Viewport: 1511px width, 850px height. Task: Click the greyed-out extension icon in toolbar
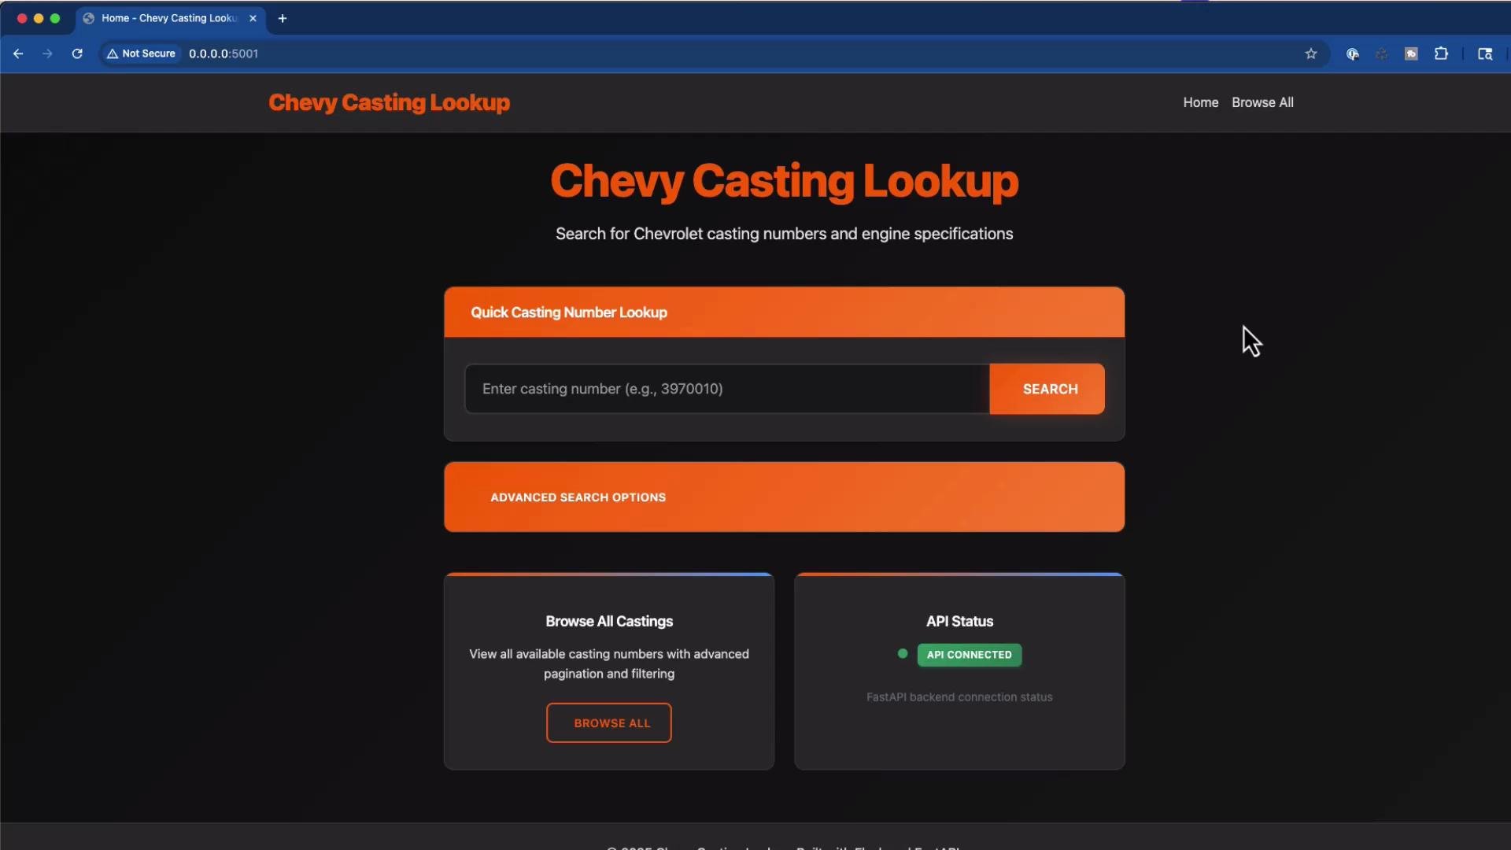[x=1382, y=54]
